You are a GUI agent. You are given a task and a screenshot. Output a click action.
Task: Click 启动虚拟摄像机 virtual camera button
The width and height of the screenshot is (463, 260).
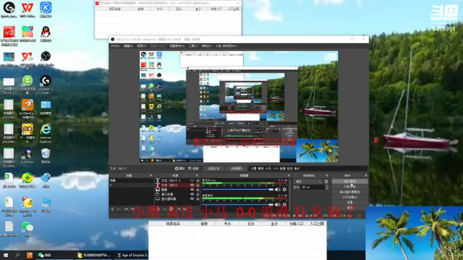click(350, 192)
